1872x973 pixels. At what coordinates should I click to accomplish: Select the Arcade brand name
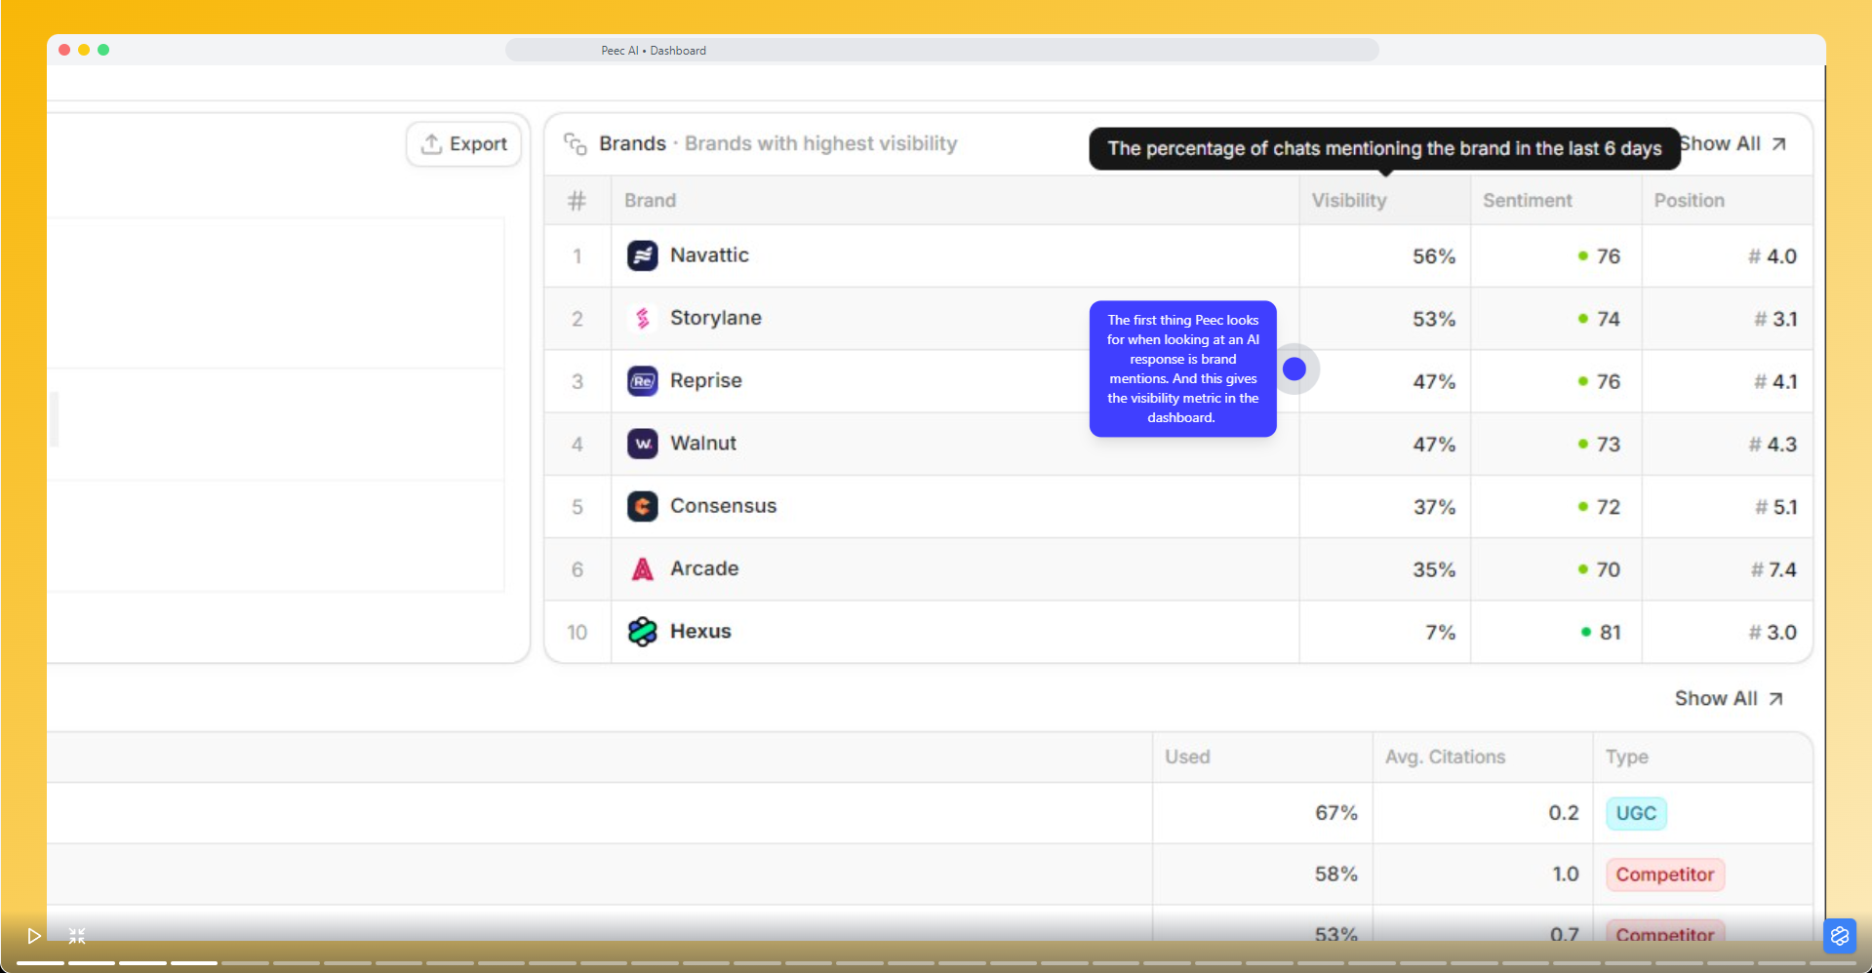pos(703,568)
